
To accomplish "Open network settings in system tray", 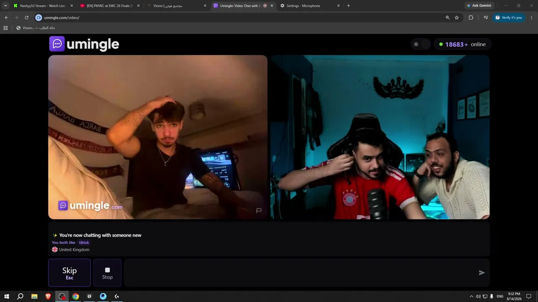I will (x=485, y=297).
